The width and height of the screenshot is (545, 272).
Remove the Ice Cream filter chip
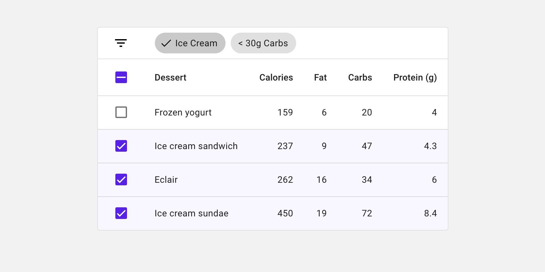point(190,43)
